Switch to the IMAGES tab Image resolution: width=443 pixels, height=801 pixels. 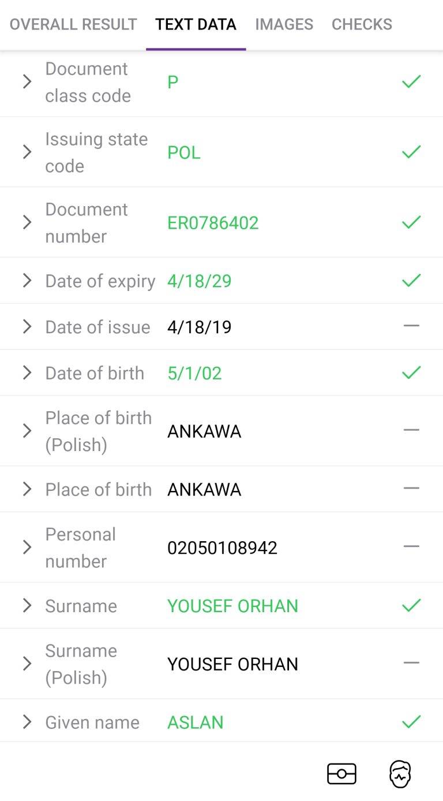(x=284, y=24)
